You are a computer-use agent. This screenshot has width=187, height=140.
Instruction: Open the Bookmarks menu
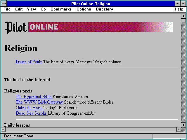tap(61, 9)
